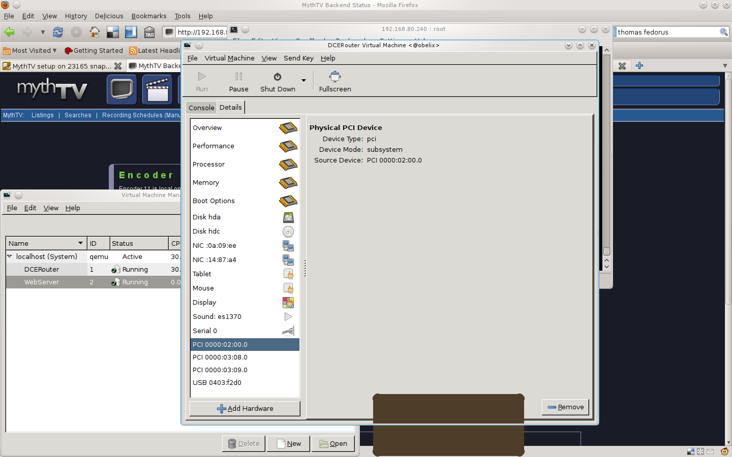Reload the Firefox page
This screenshot has height=457, width=732.
[x=58, y=32]
